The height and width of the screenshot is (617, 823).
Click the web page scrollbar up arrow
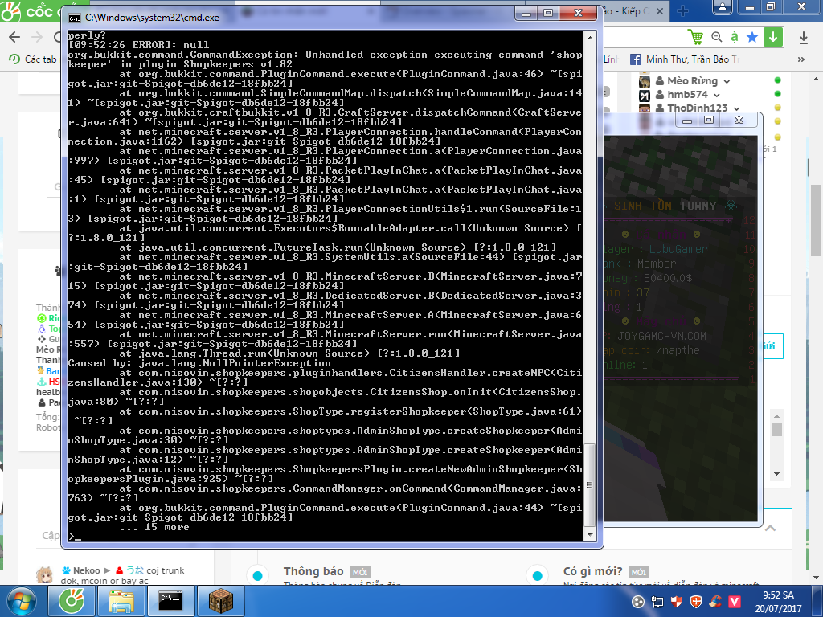tap(817, 80)
